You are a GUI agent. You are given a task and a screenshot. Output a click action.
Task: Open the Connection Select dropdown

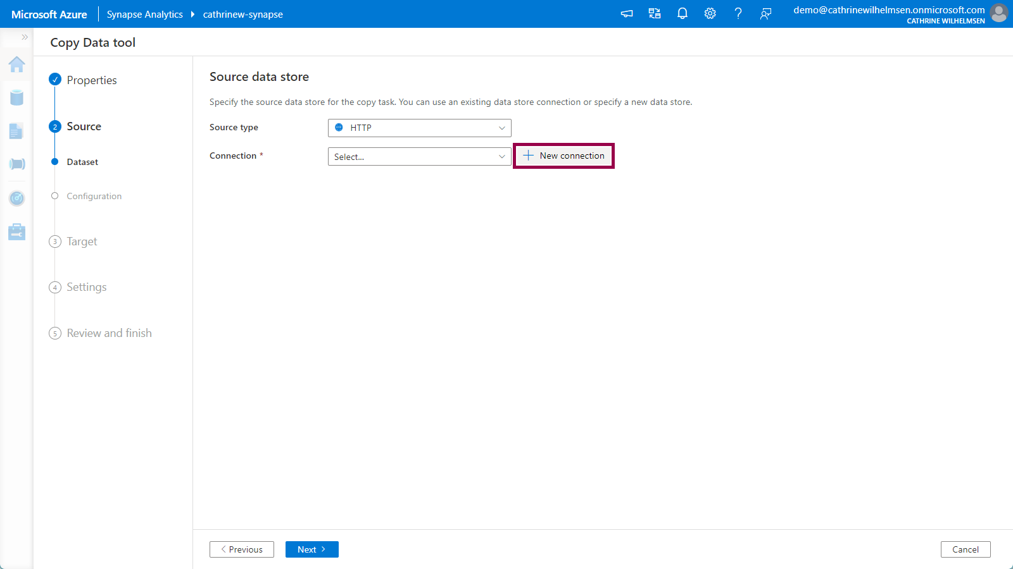419,157
